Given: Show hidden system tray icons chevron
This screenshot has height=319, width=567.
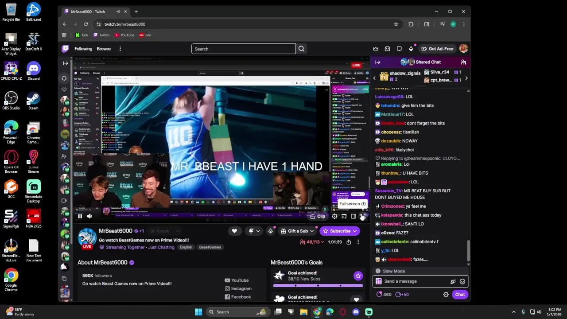Looking at the screenshot, I should (514, 312).
